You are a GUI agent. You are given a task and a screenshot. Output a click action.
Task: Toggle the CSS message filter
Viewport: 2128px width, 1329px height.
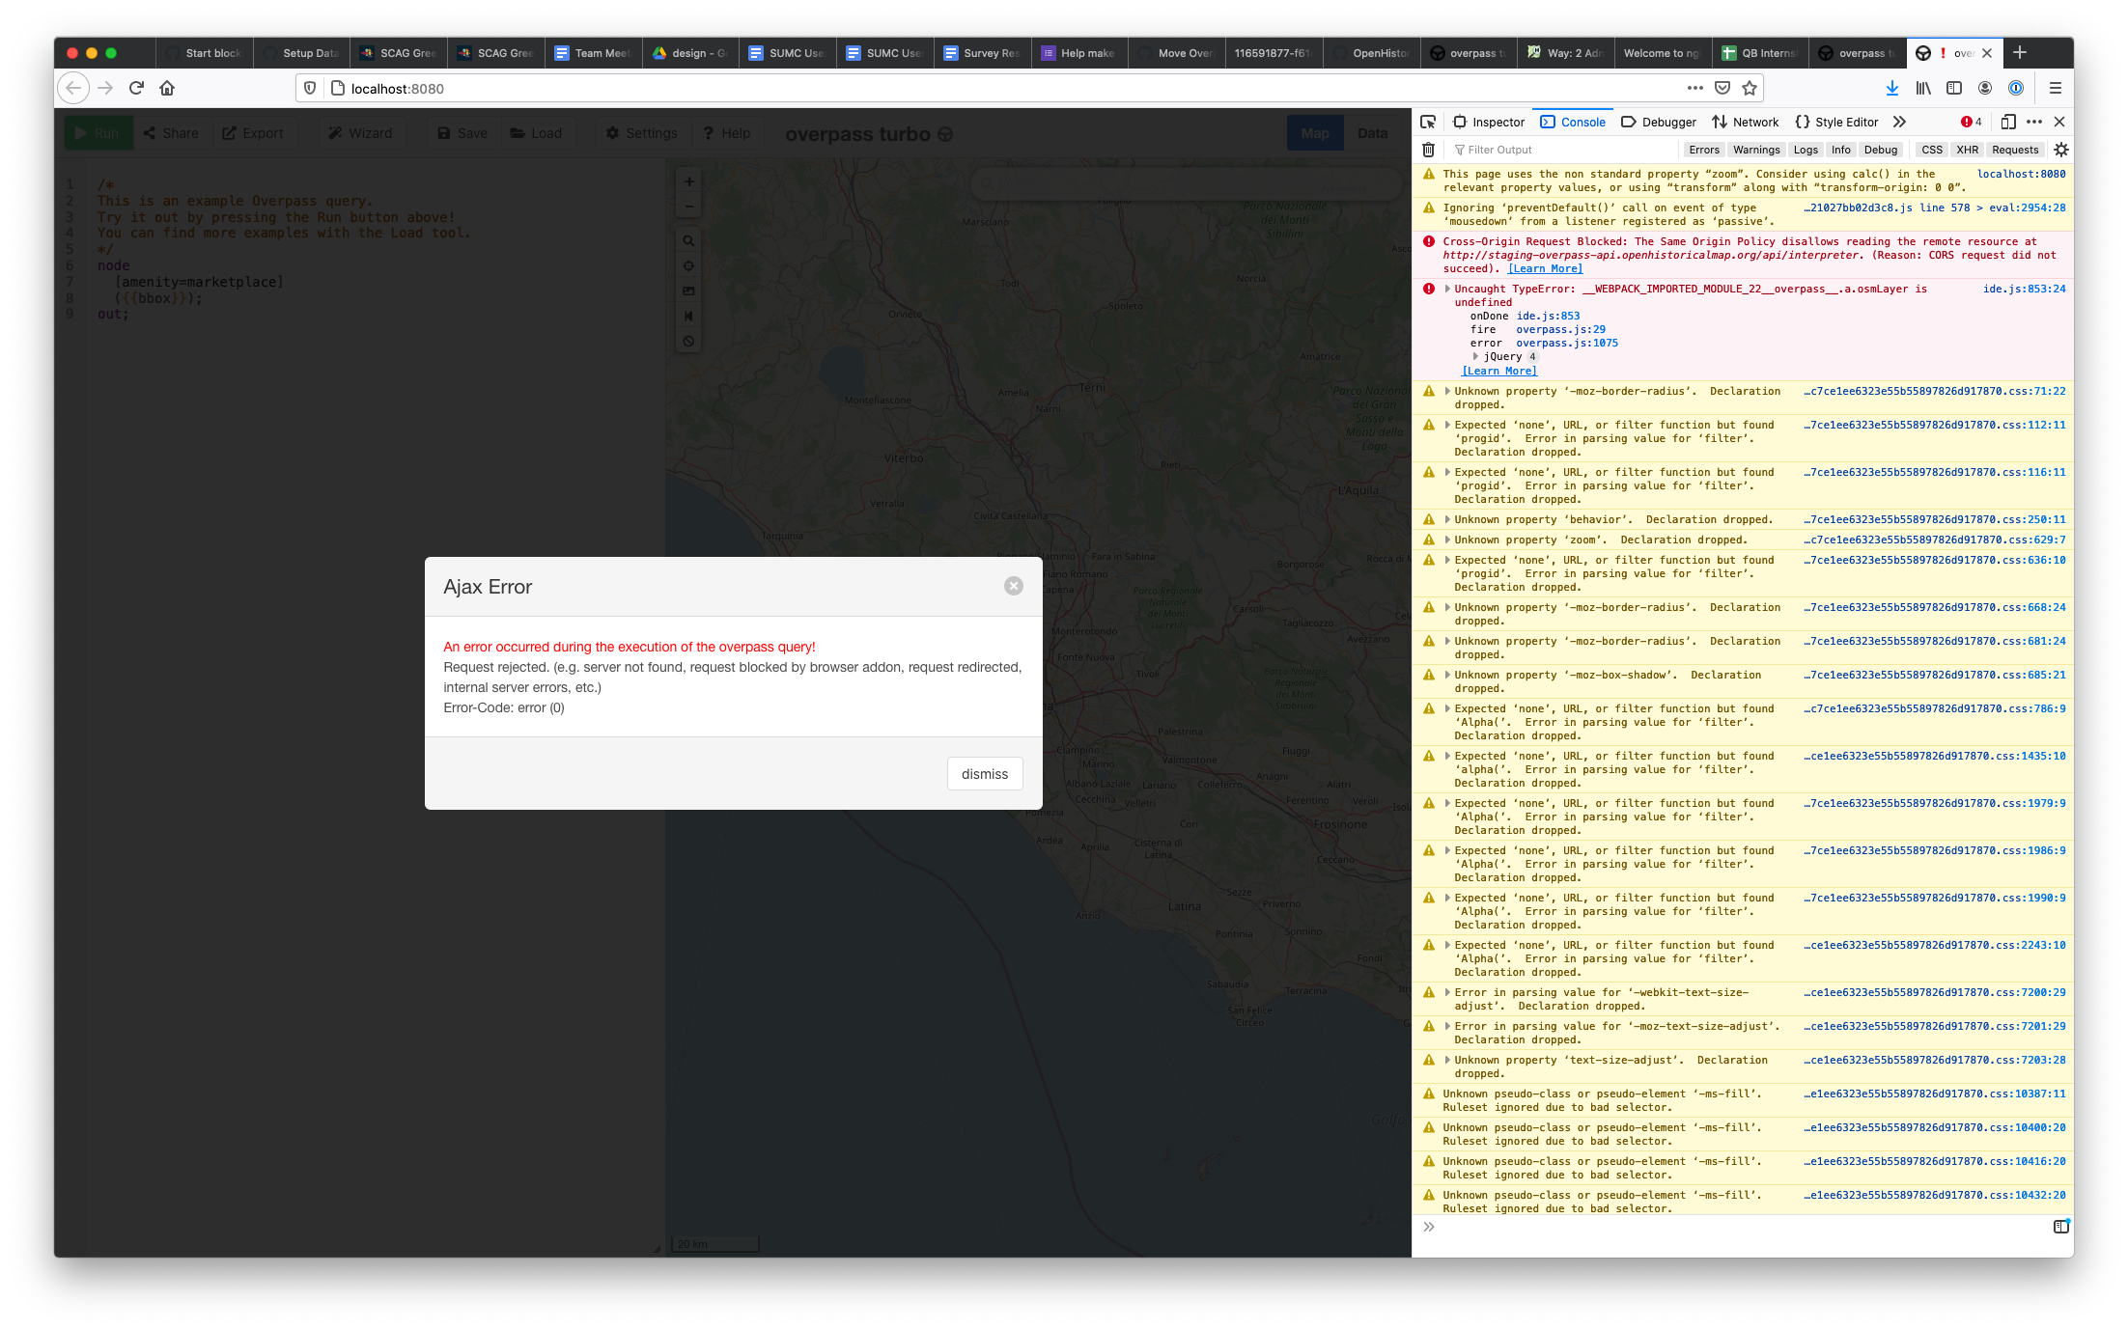(x=1931, y=150)
